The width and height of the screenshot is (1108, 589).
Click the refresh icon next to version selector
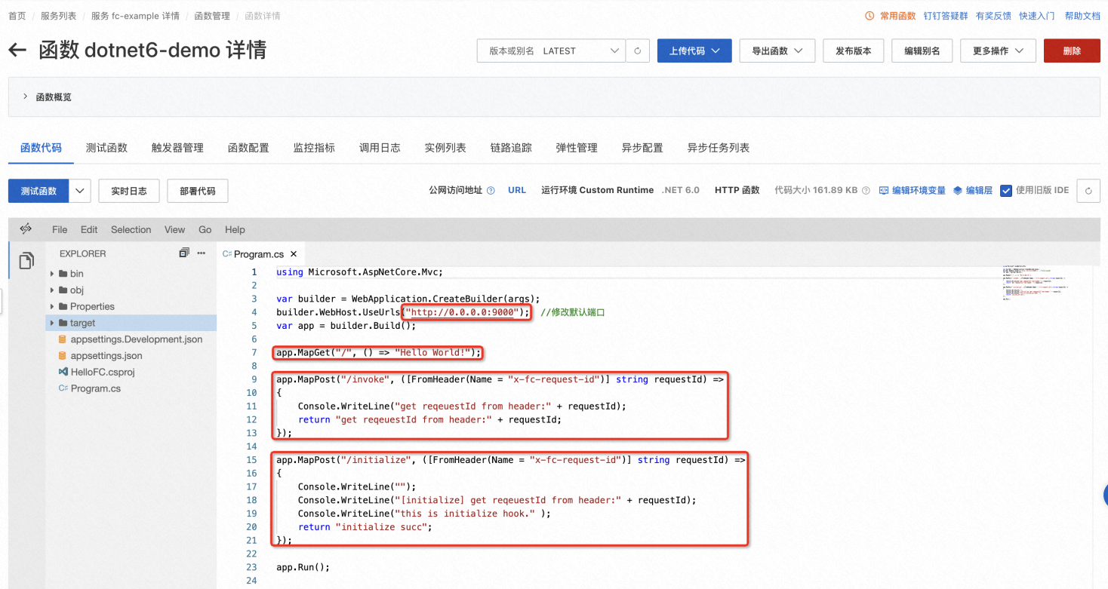[638, 51]
